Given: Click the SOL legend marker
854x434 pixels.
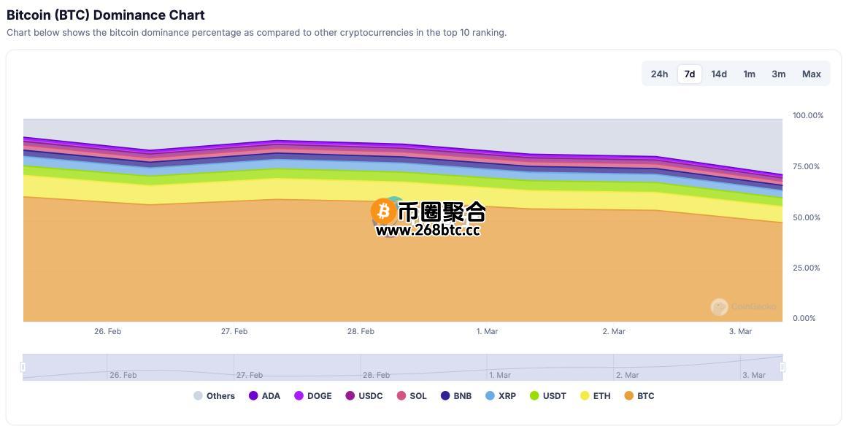Looking at the screenshot, I should [401, 396].
